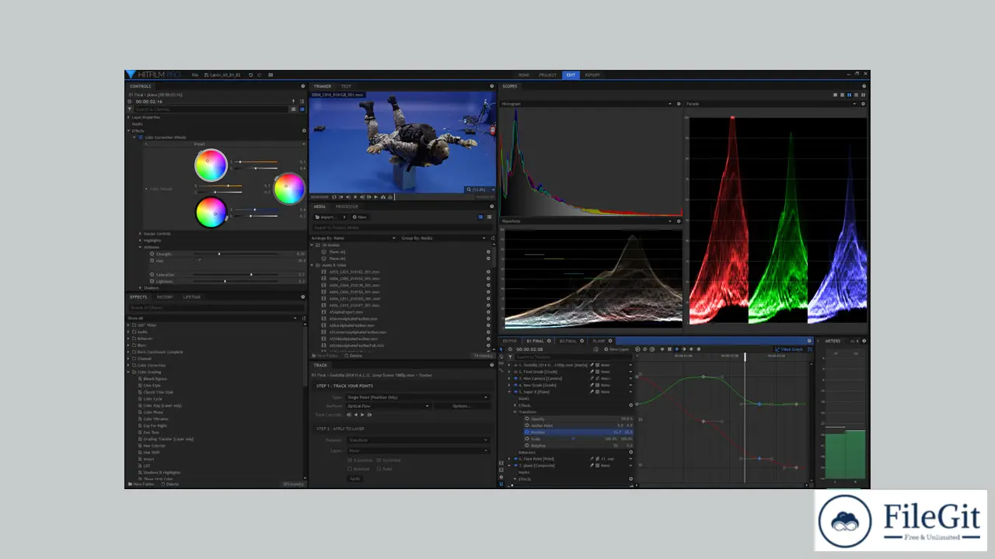Click Delete in the Media panel footer
This screenshot has width=995, height=559.
pos(353,356)
